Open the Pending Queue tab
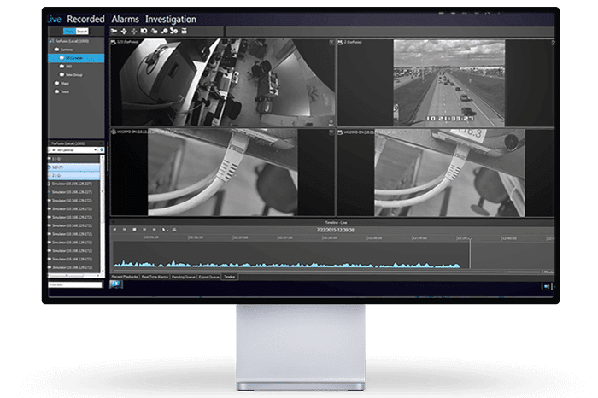The image size is (598, 398). [x=184, y=277]
